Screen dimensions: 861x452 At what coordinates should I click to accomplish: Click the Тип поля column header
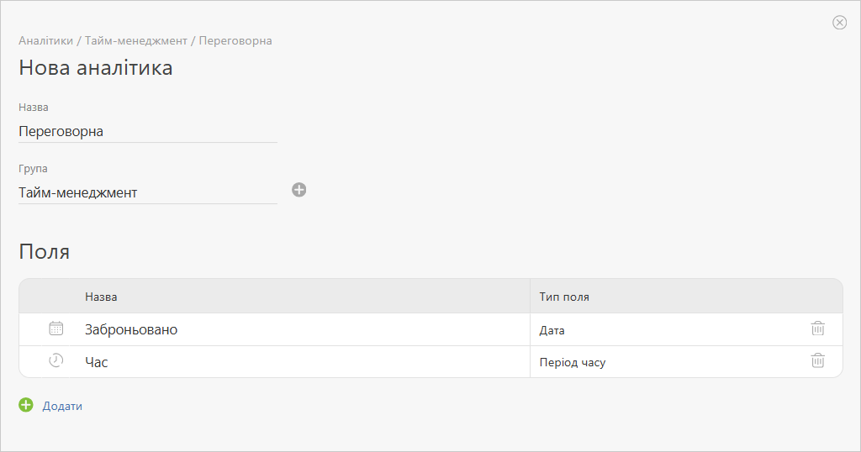(564, 297)
